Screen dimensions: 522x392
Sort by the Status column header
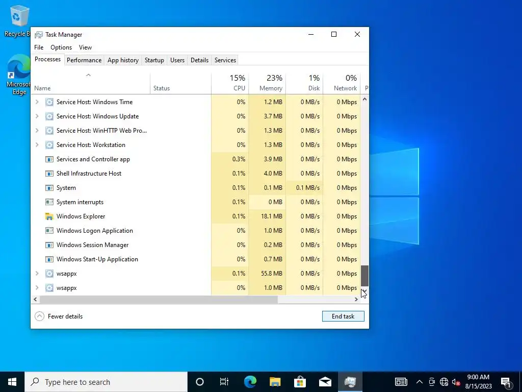[181, 83]
